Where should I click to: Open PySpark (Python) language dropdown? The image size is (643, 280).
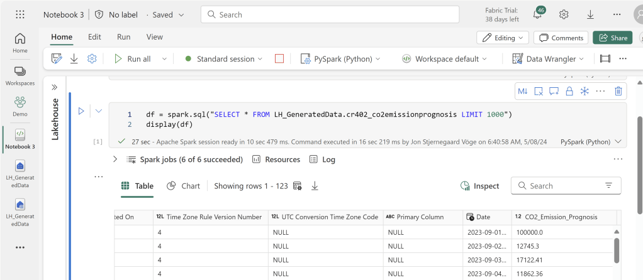341,58
